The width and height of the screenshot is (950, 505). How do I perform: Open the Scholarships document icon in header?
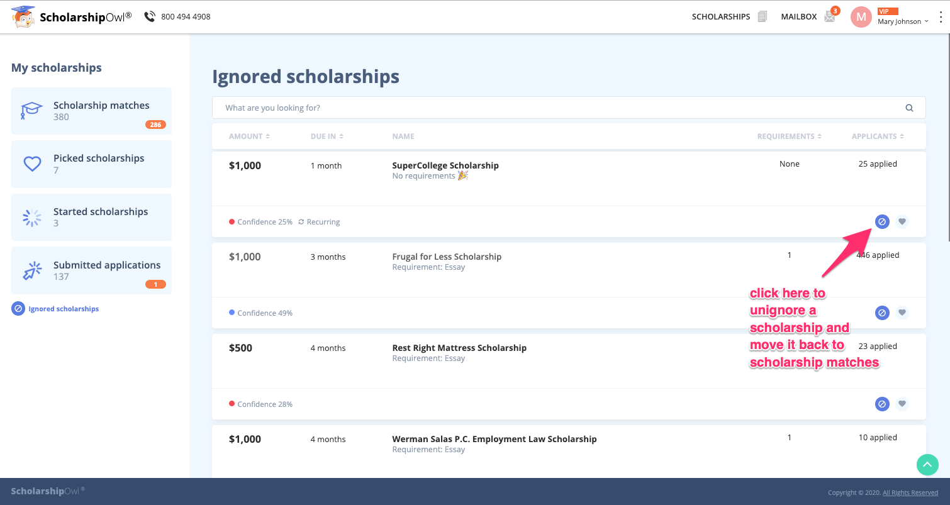763,16
